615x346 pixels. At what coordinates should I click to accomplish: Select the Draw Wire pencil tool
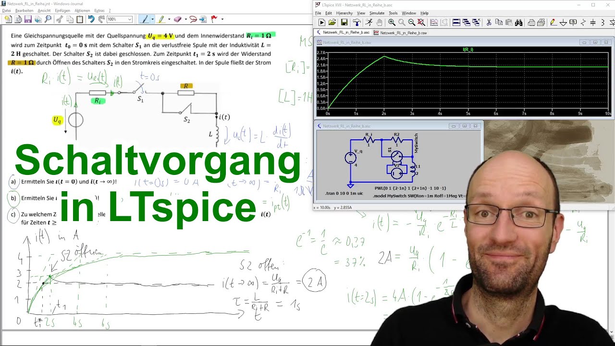(x=553, y=23)
